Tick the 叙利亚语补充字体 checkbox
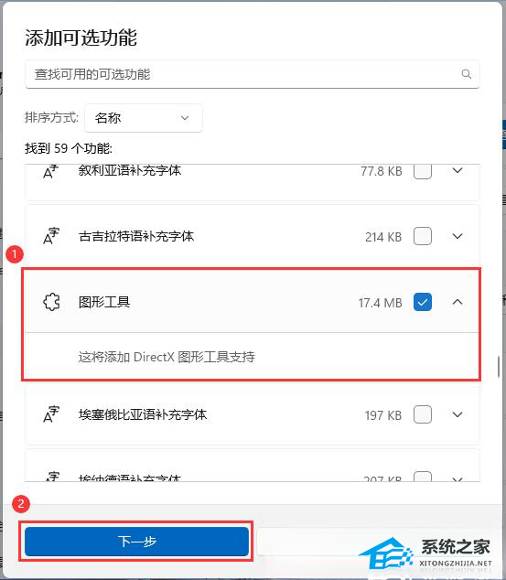This screenshot has height=580, width=506. coord(423,171)
